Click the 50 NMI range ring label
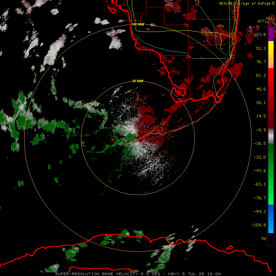This screenshot has height=276, width=276. [138, 81]
